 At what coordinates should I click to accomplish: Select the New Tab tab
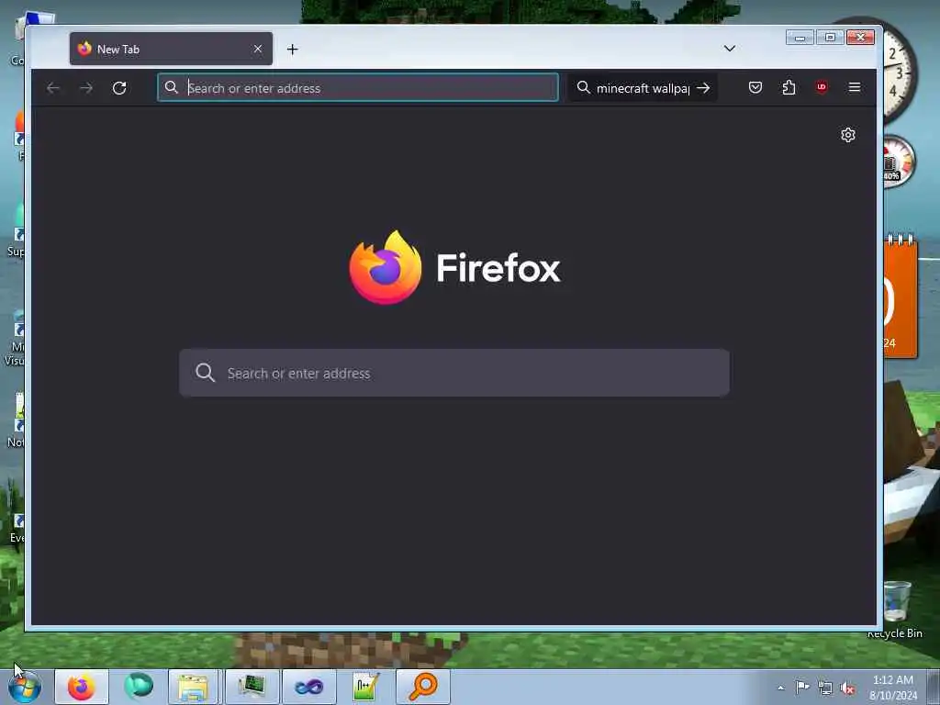tap(171, 49)
